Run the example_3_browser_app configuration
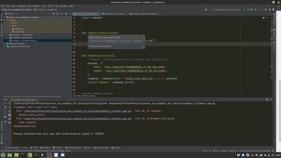Screen dimensions: 281x158 pyautogui.click(x=244, y=10)
